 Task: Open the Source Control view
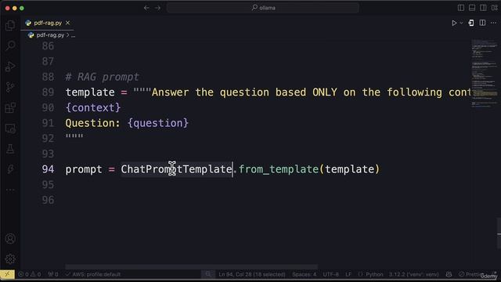tap(10, 87)
